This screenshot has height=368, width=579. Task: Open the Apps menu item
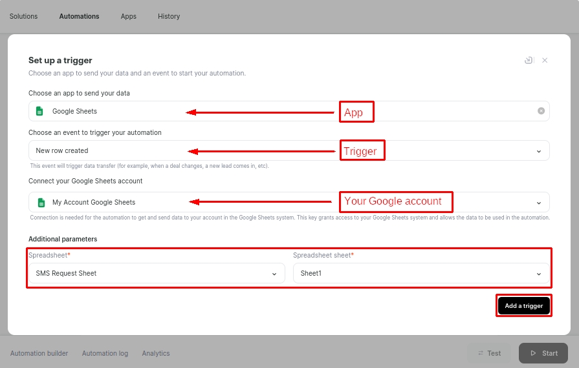click(129, 16)
